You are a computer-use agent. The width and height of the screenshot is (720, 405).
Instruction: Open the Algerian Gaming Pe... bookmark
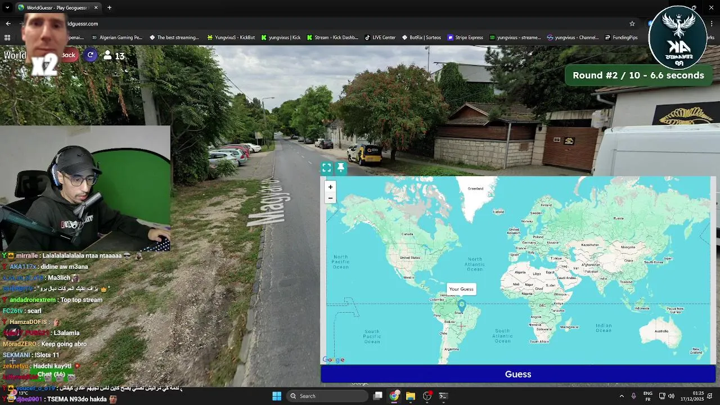(x=117, y=38)
